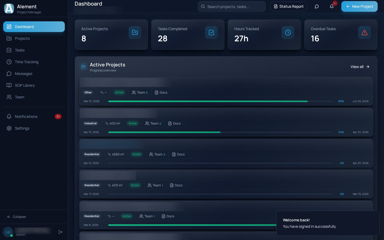The width and height of the screenshot is (384, 240).
Task: Dismiss the Welcome back notification toast
Action: click(x=328, y=223)
